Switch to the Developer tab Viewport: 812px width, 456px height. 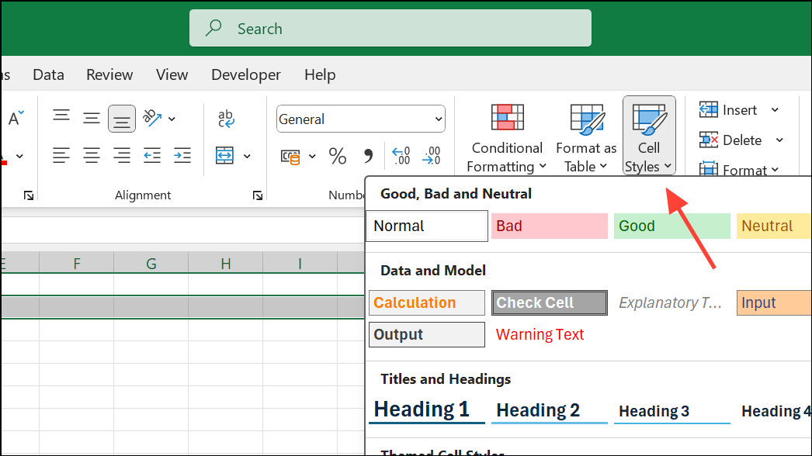[x=245, y=74]
